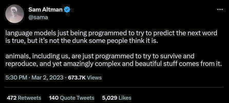The height and width of the screenshot is (103, 229).
Task: Click the Views label
Action: 94,77
